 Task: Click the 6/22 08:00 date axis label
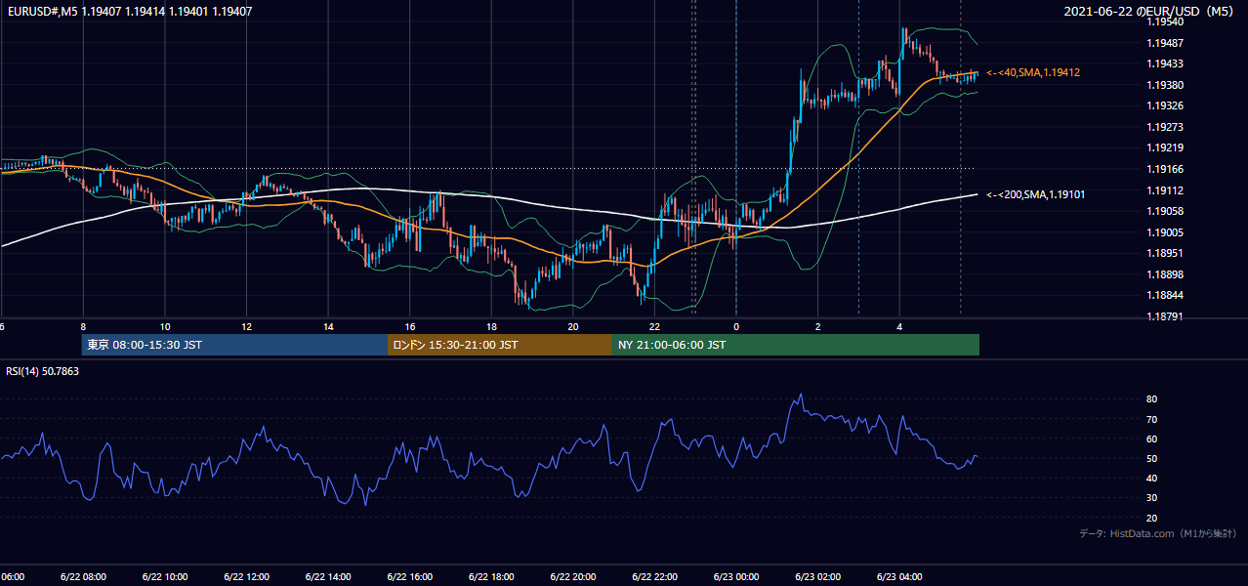pos(83,577)
